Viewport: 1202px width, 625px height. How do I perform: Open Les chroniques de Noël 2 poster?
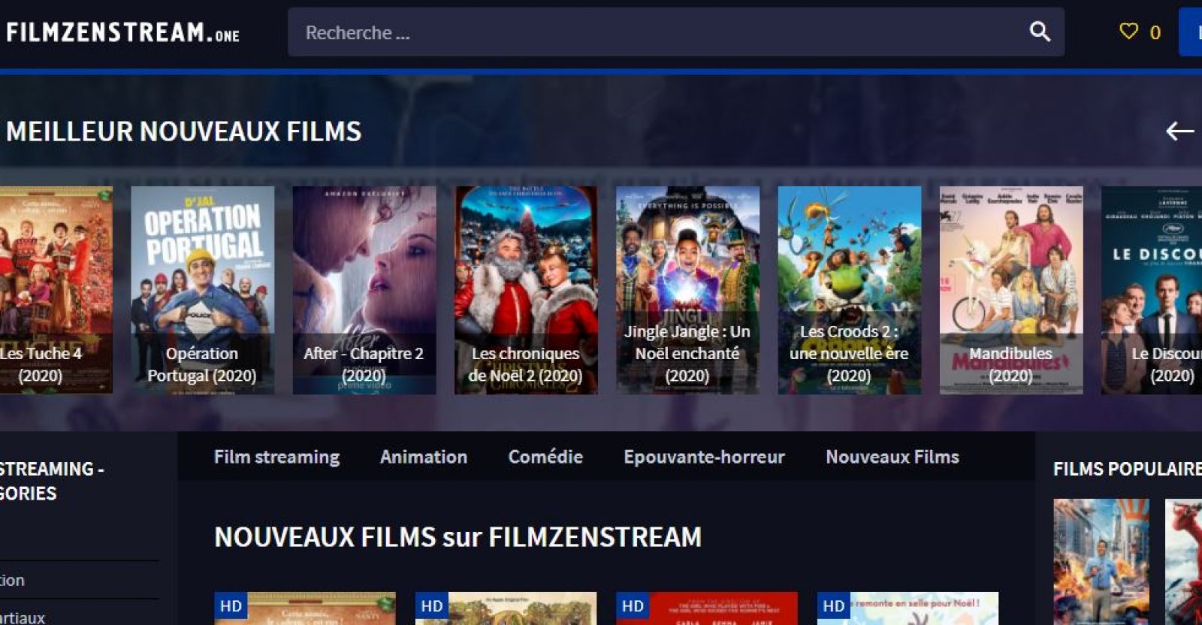coord(526,290)
